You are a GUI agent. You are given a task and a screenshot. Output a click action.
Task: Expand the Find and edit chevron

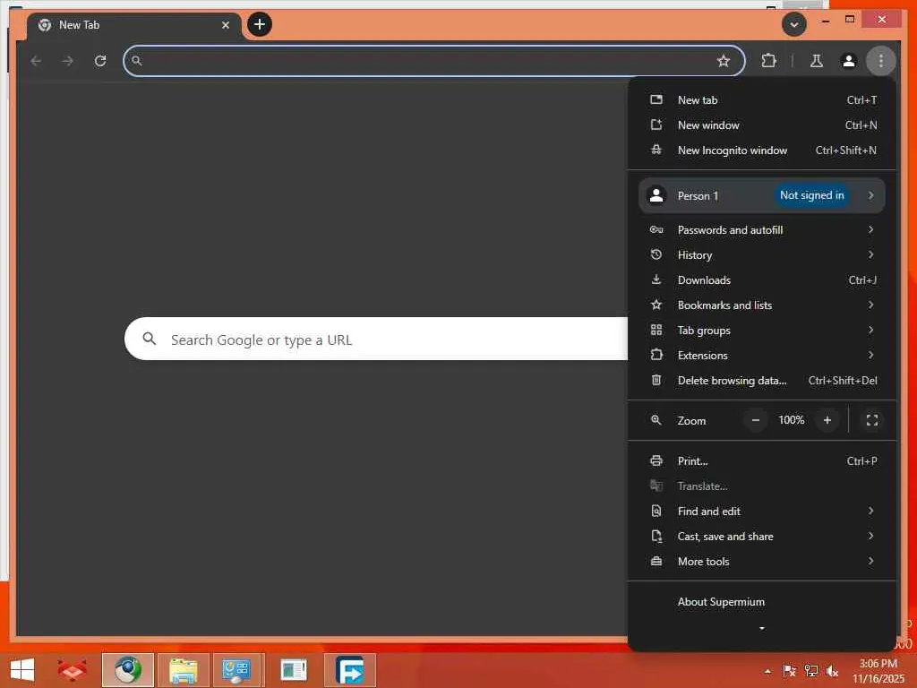click(870, 511)
